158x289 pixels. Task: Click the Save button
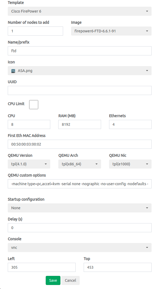(53, 280)
